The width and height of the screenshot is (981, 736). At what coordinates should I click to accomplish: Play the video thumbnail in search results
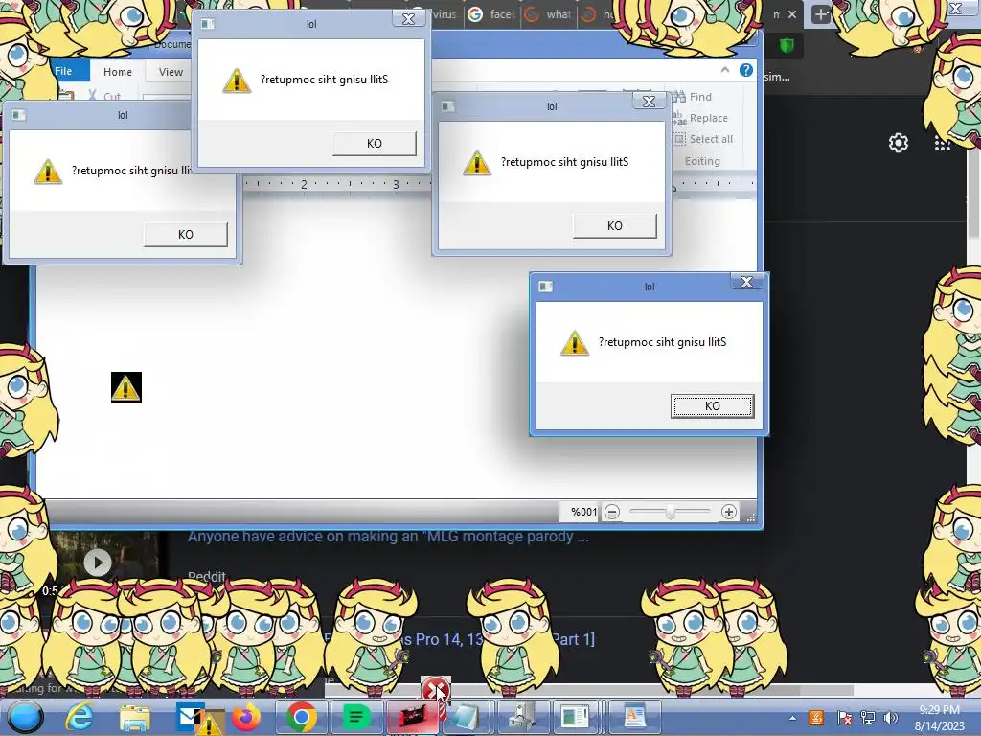98,562
